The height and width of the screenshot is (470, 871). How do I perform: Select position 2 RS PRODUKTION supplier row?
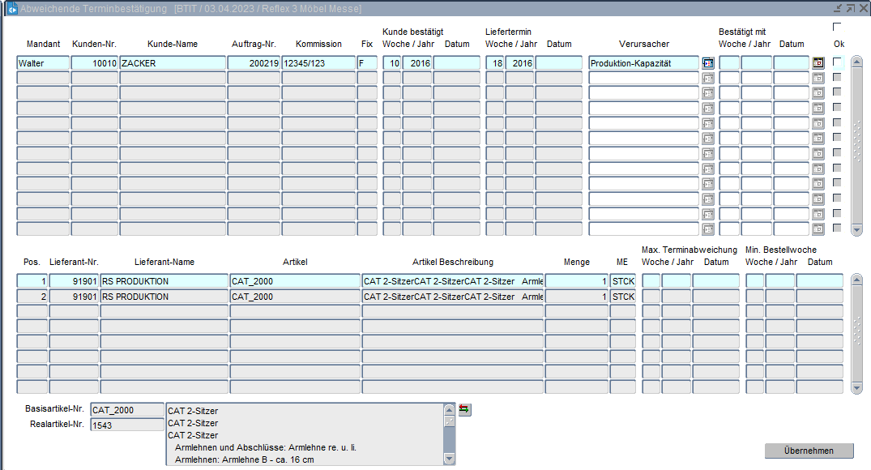[164, 297]
